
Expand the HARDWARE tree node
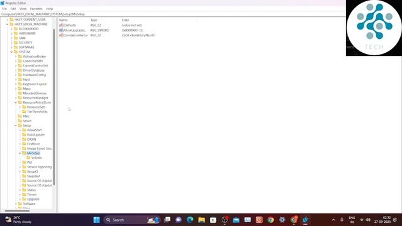click(x=11, y=33)
